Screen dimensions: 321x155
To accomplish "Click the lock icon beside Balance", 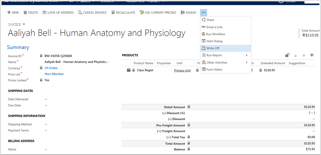I will pyautogui.click(x=189, y=149).
